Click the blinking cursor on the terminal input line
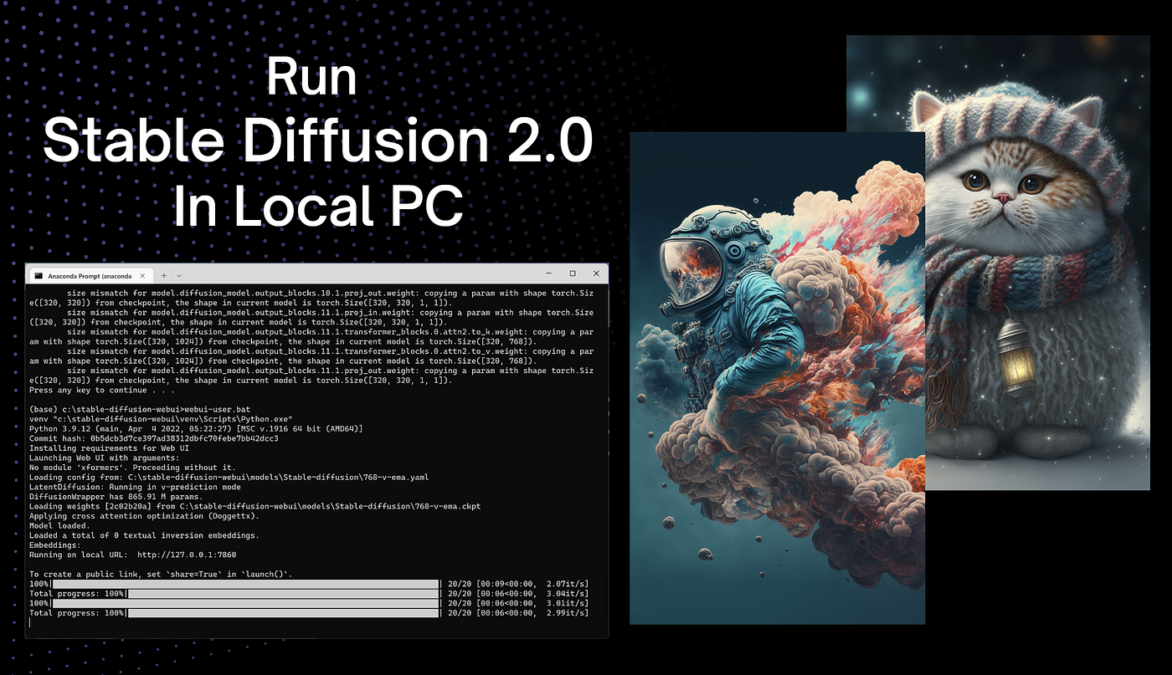The width and height of the screenshot is (1172, 675). point(31,622)
